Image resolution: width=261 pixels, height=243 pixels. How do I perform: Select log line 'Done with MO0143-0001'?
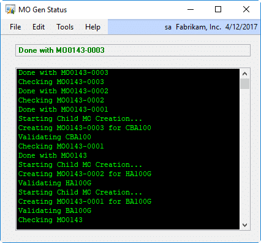point(63,109)
